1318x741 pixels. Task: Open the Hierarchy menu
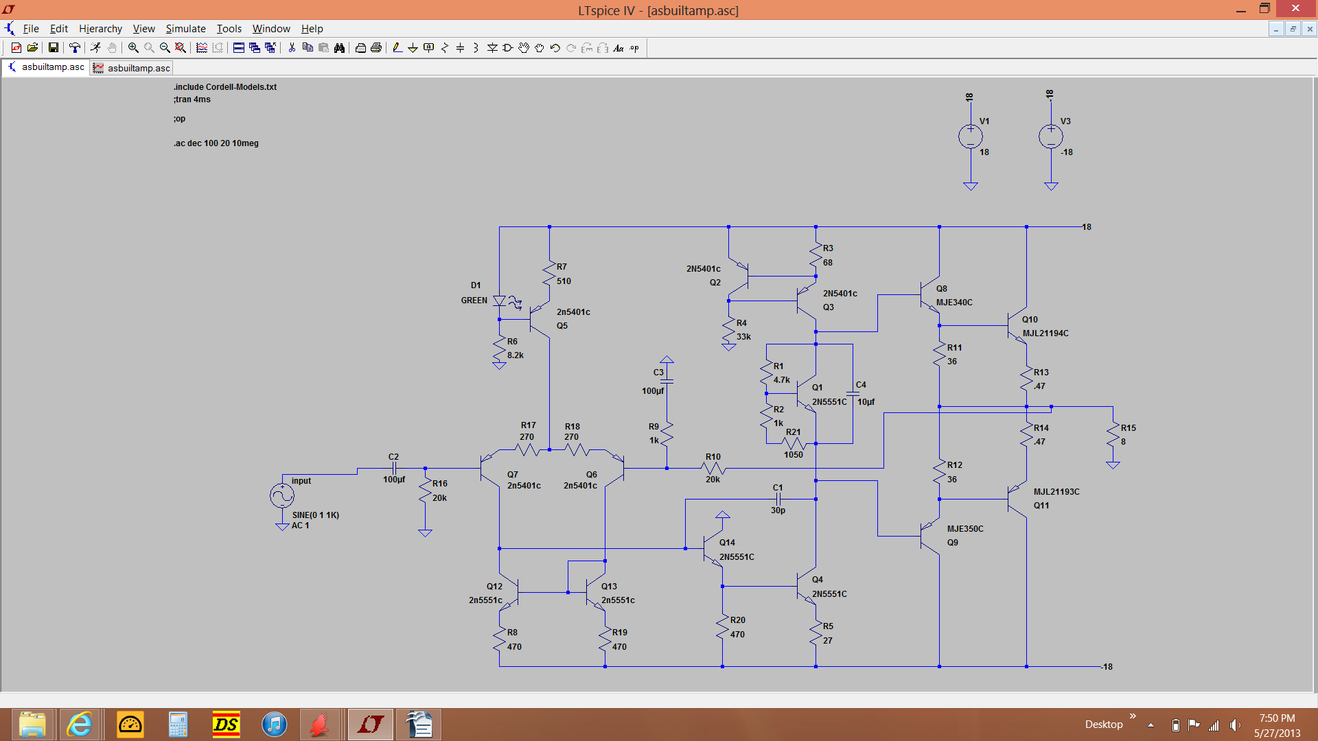click(100, 29)
